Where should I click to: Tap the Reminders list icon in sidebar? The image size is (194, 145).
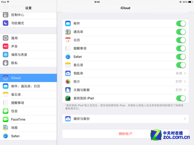[5, 103]
